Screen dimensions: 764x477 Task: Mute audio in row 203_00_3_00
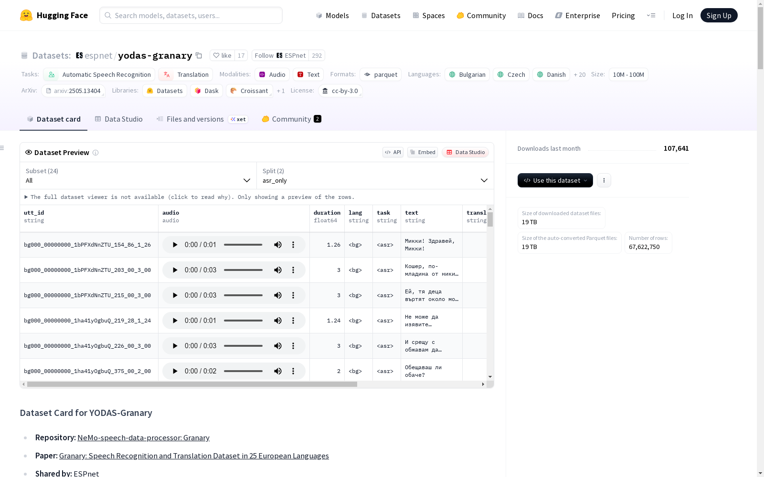[x=278, y=270]
